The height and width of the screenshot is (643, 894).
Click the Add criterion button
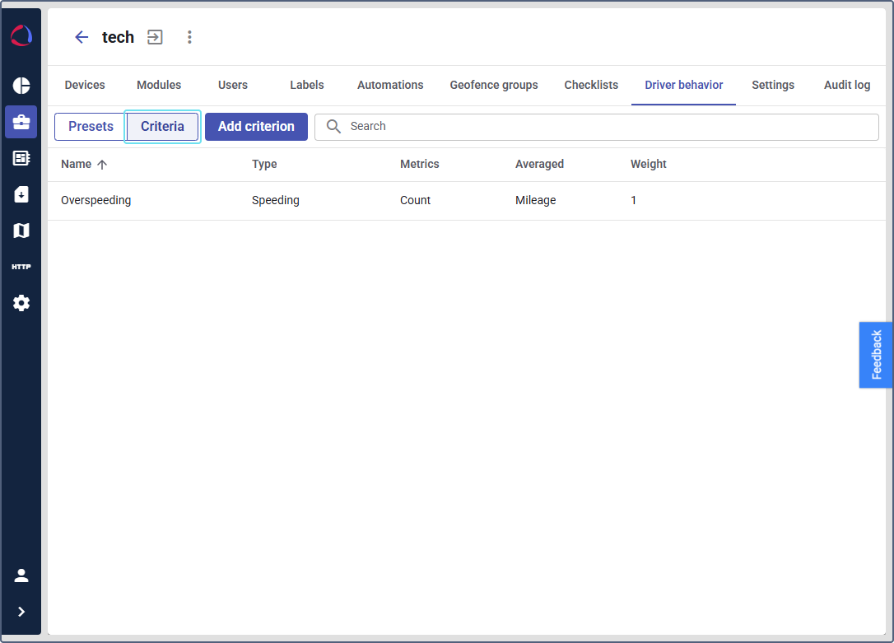click(256, 127)
